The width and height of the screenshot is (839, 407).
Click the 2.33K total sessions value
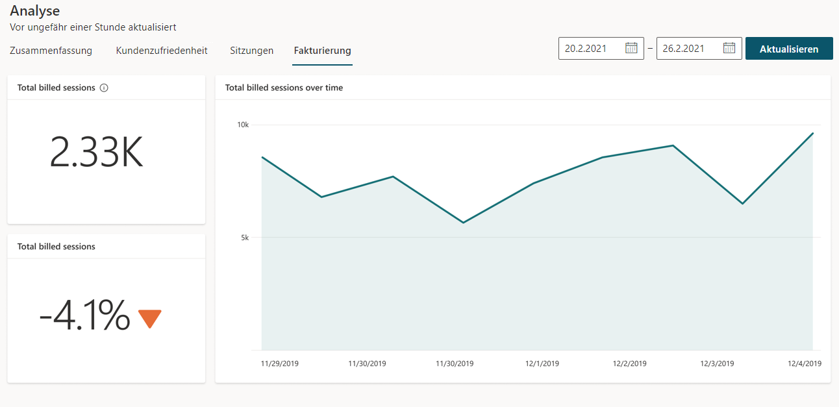tap(96, 154)
